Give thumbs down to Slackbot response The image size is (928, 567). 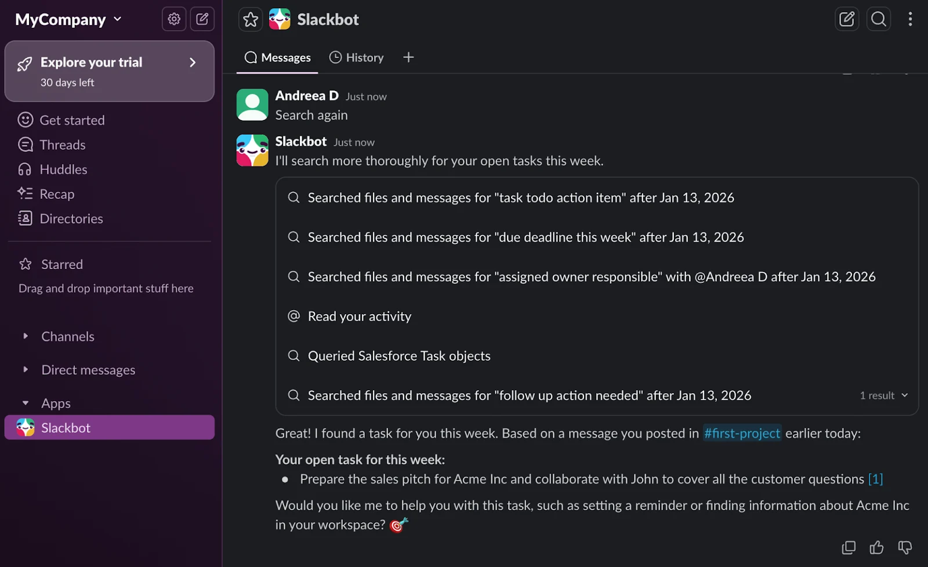[905, 547]
